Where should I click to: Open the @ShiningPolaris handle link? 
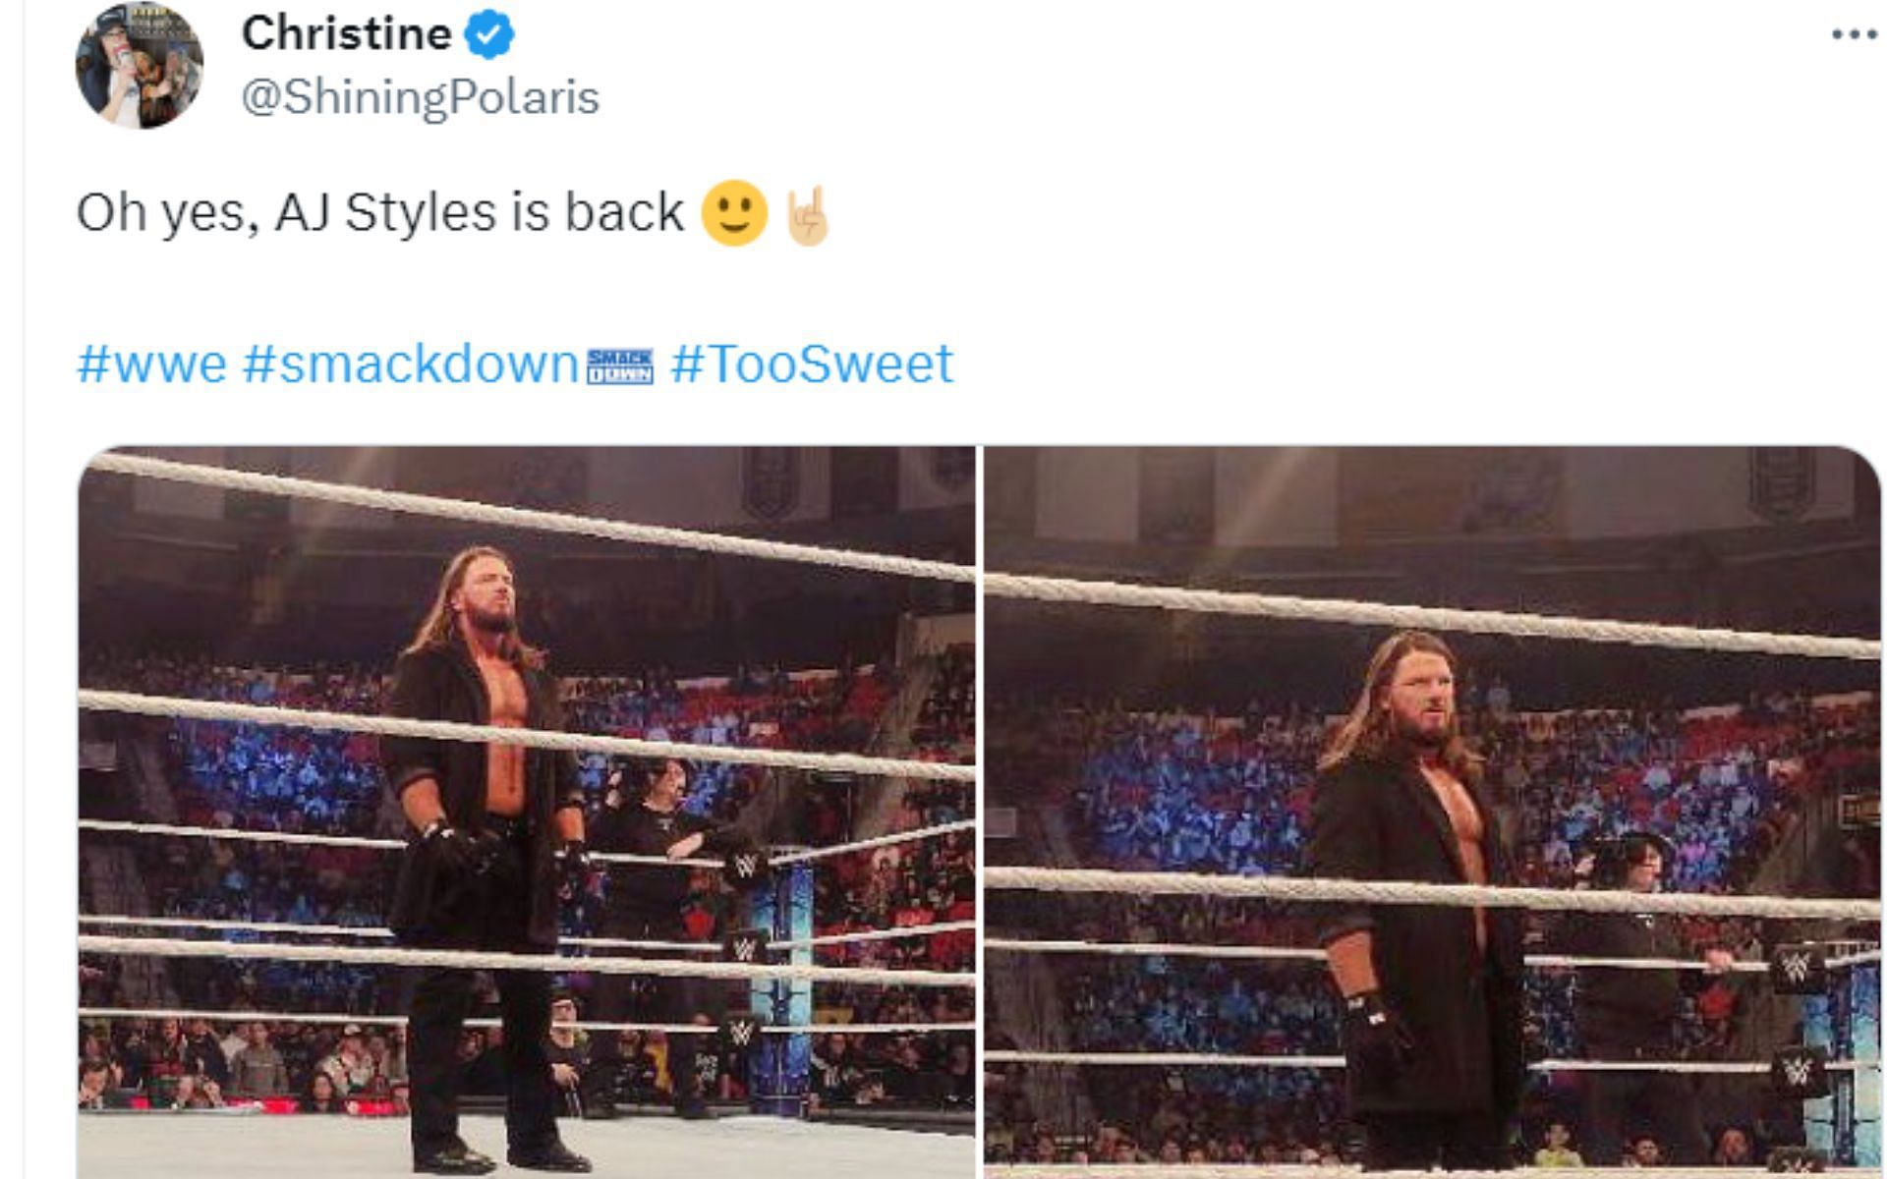(x=420, y=96)
